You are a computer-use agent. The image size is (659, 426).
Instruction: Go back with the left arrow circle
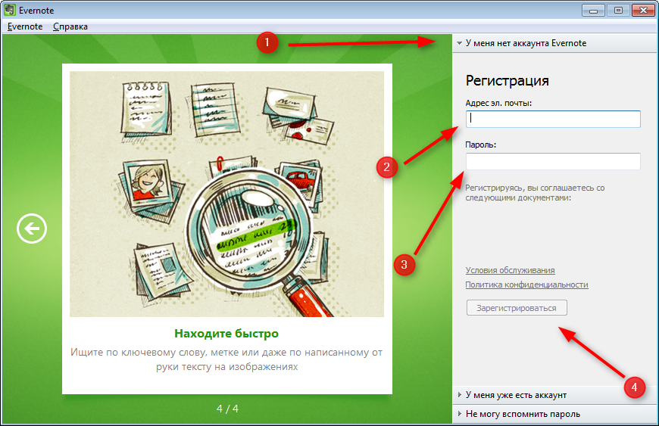(32, 229)
